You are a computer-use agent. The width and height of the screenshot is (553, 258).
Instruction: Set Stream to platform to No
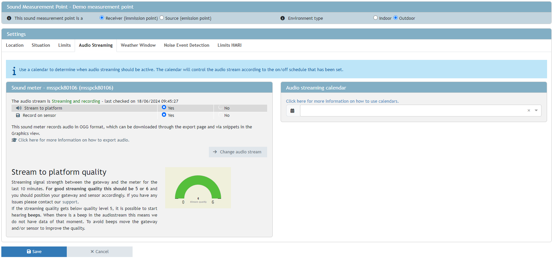pos(220,108)
